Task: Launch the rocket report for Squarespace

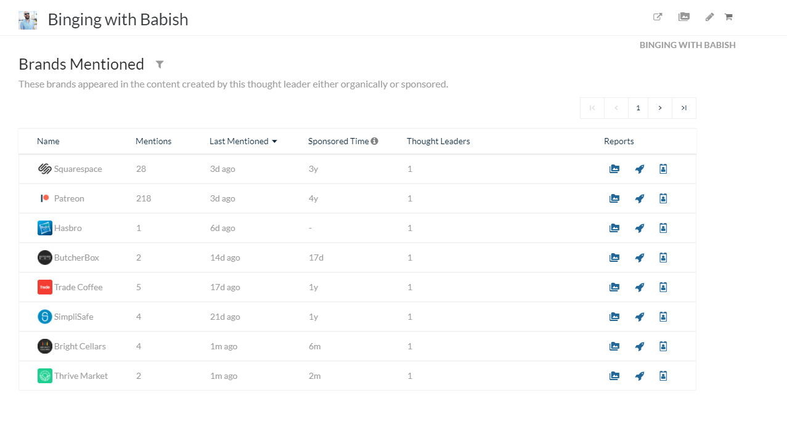Action: (640, 169)
